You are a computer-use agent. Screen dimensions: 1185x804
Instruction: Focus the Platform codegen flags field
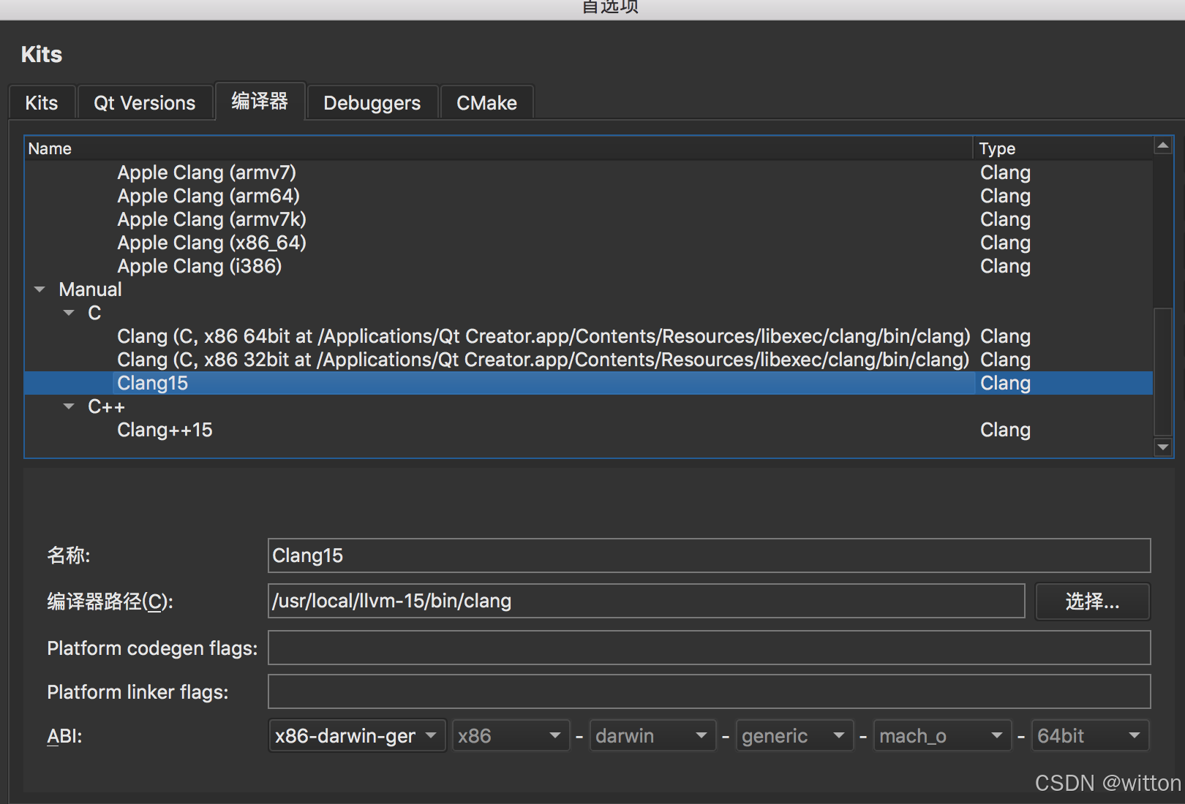coord(708,648)
